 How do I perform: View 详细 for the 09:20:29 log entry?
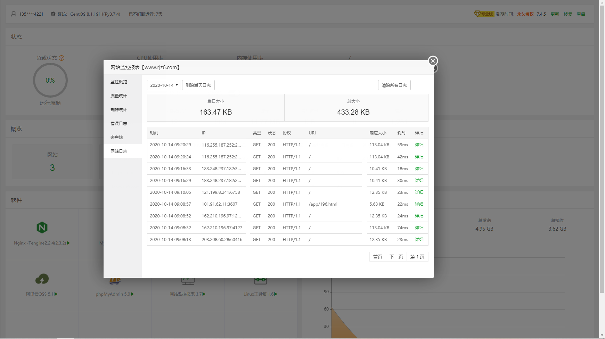419,145
